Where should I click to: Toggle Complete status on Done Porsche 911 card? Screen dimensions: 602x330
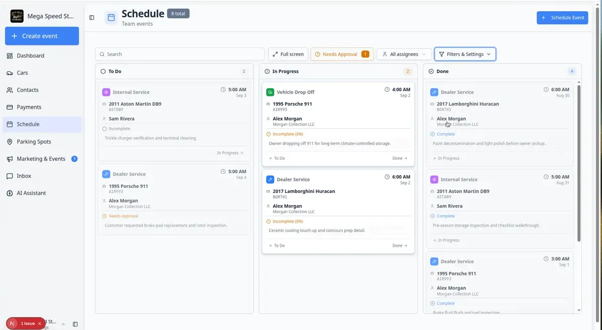[442, 303]
